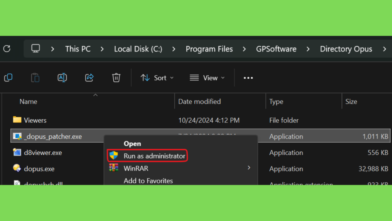Screen dimensions: 392x221
Task: Expand the WinRAR submenu arrow
Action: pos(249,168)
